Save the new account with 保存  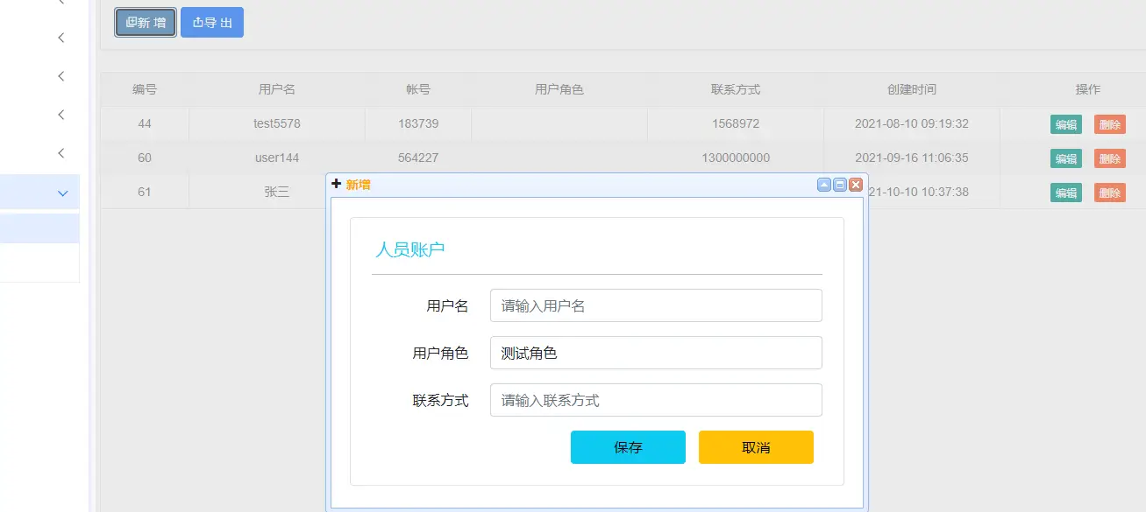point(628,447)
